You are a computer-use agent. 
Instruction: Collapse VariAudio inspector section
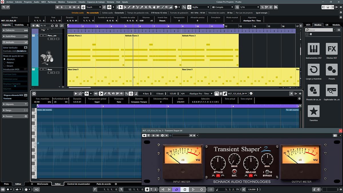pyautogui.click(x=15, y=42)
